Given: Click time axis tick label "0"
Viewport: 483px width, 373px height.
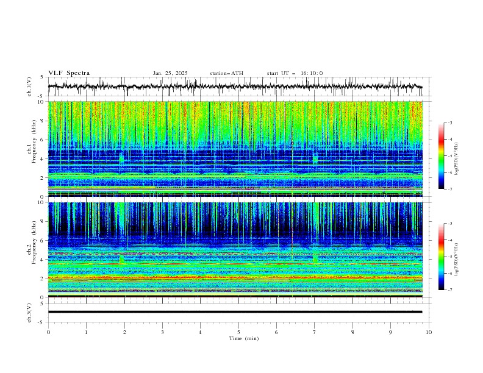Looking at the screenshot, I should click(x=48, y=332).
